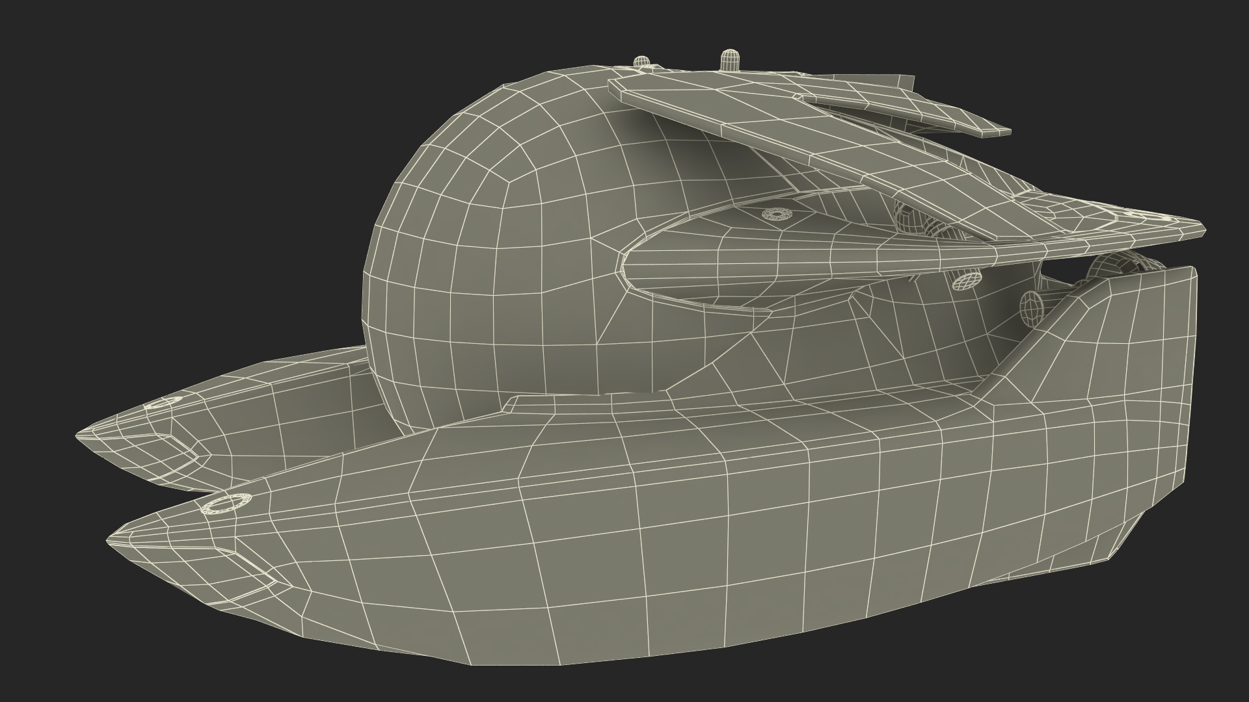Select the circular ring on near pontoon nose
1249x702 pixels.
[227, 504]
